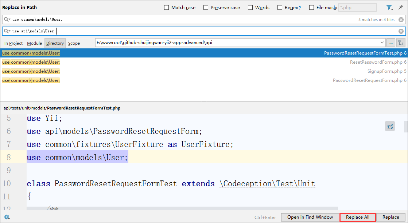Toggle recursive directory search icon
Screen dimensions: 408x223
pyautogui.click(x=401, y=43)
